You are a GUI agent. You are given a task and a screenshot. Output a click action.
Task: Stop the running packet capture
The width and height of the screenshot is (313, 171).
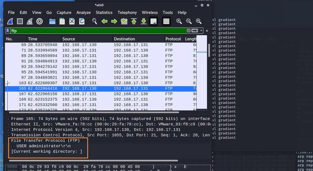click(20, 21)
